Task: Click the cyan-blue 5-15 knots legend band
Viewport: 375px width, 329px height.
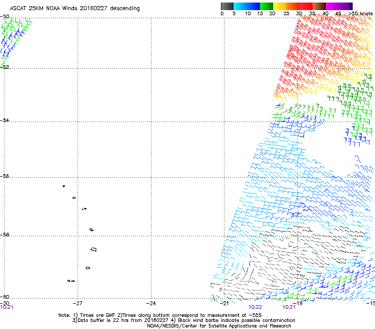Action: [247, 6]
